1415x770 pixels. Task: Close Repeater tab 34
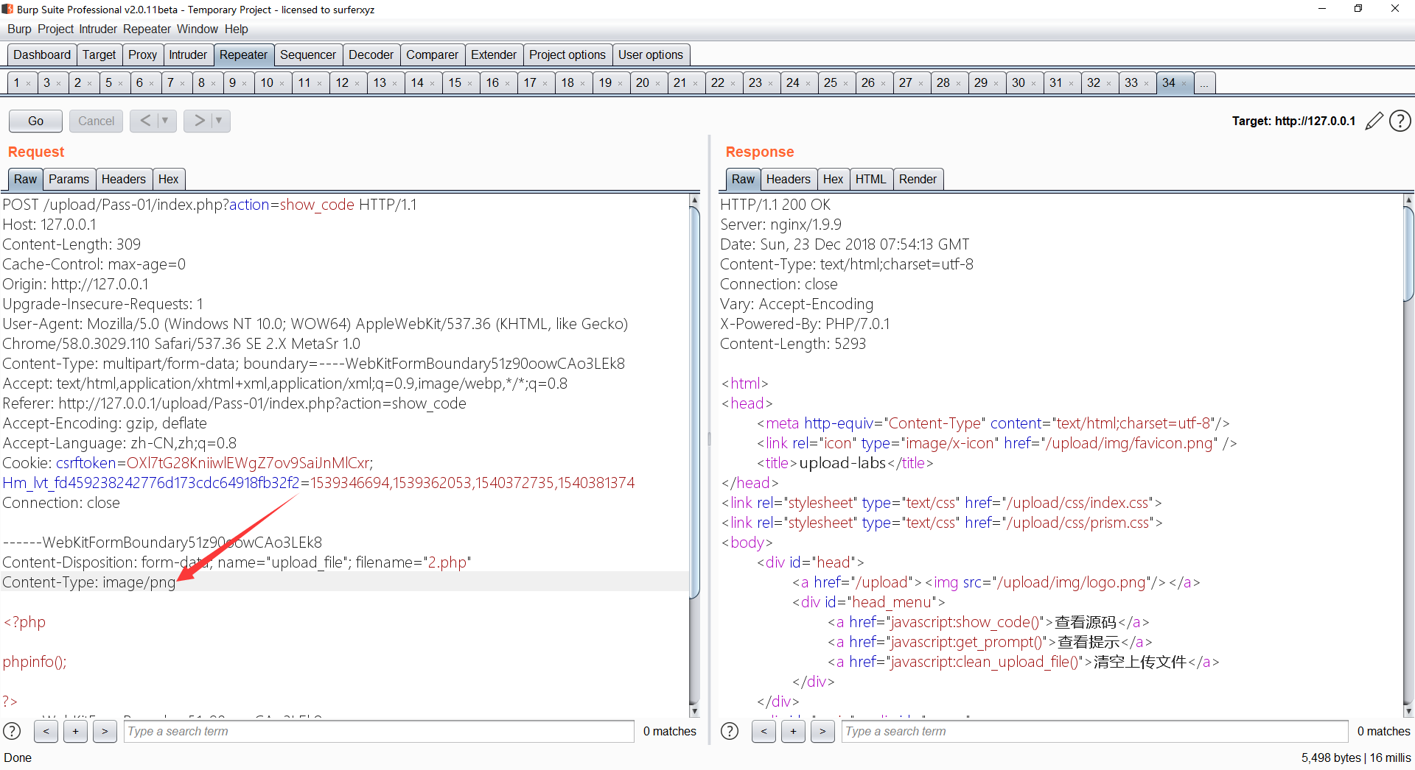tap(1184, 83)
